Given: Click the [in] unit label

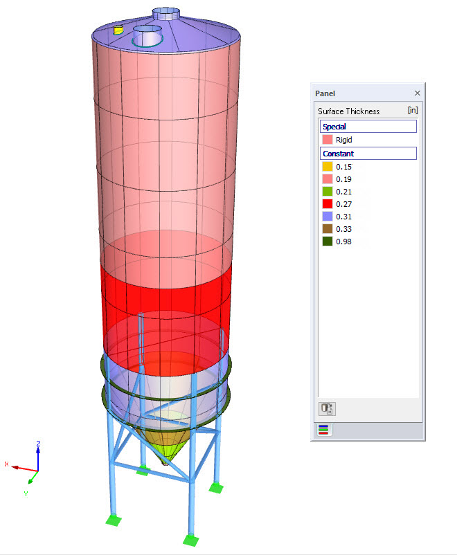Looking at the screenshot, I should pyautogui.click(x=413, y=110).
